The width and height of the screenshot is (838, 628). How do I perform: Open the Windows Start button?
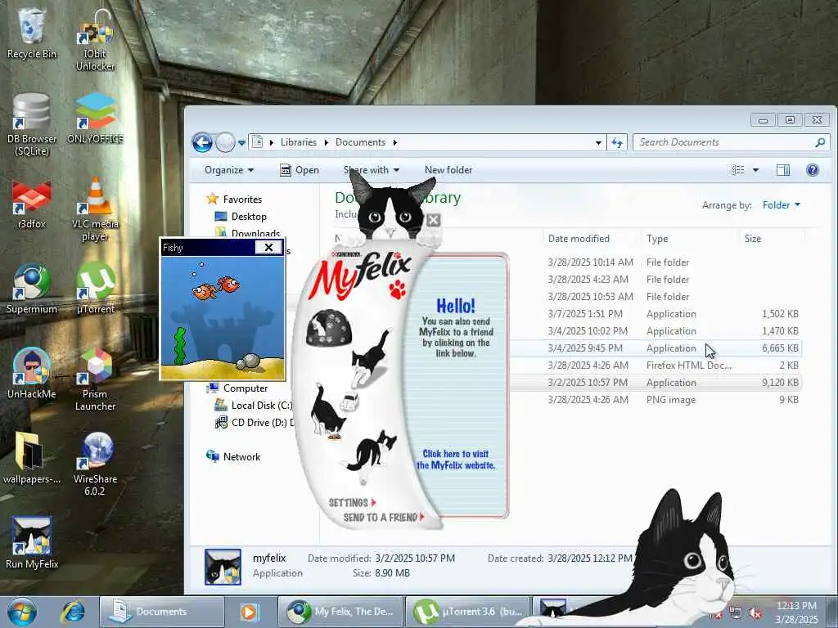(22, 612)
